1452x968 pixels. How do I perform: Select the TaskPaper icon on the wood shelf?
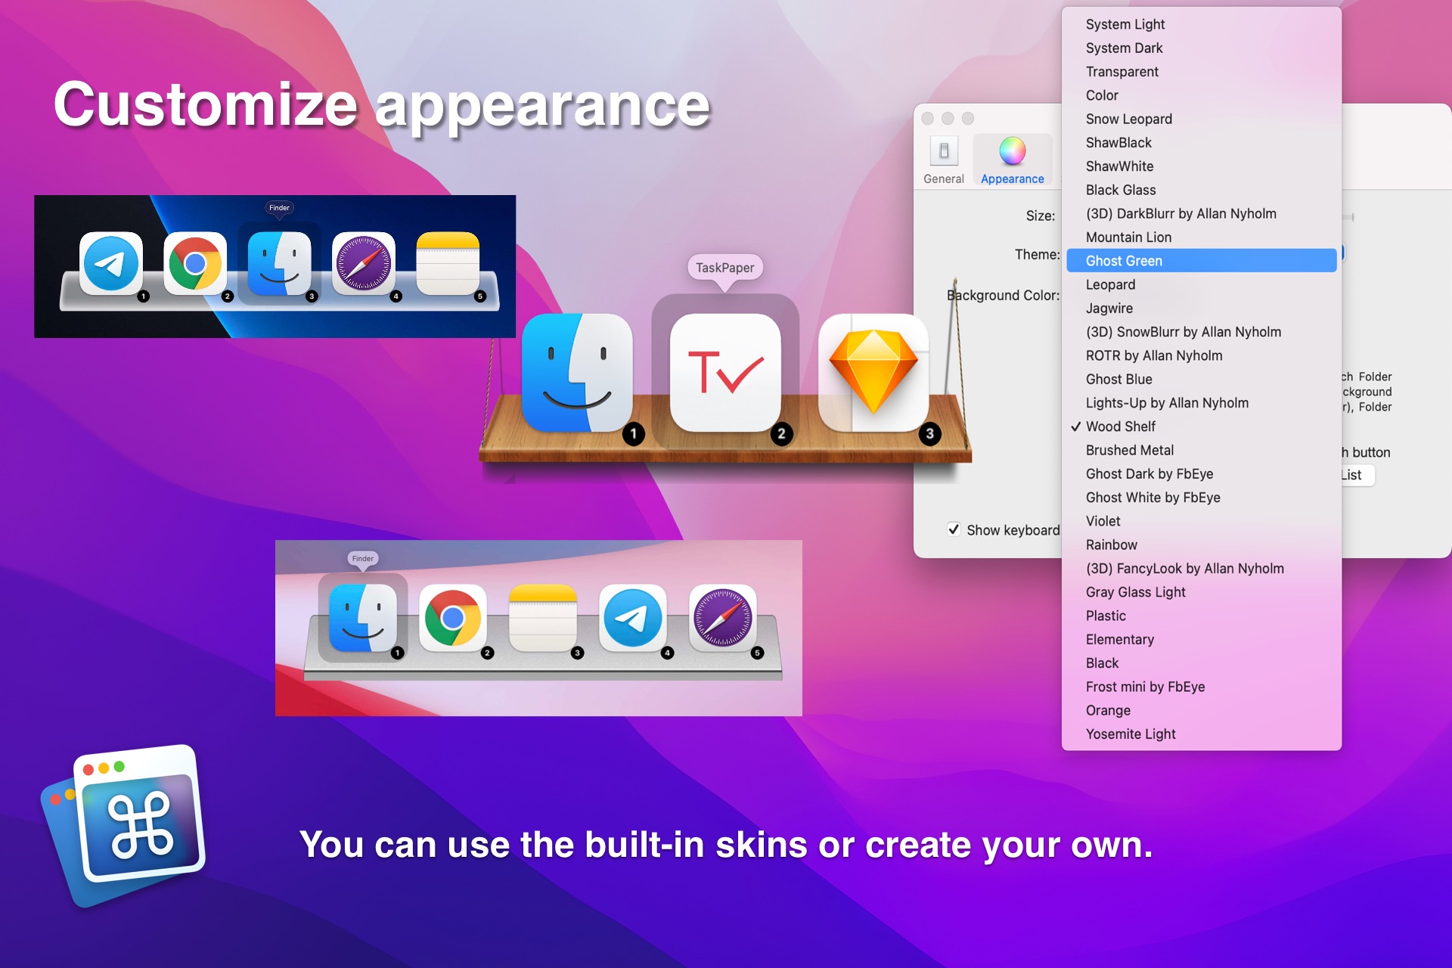(x=725, y=372)
